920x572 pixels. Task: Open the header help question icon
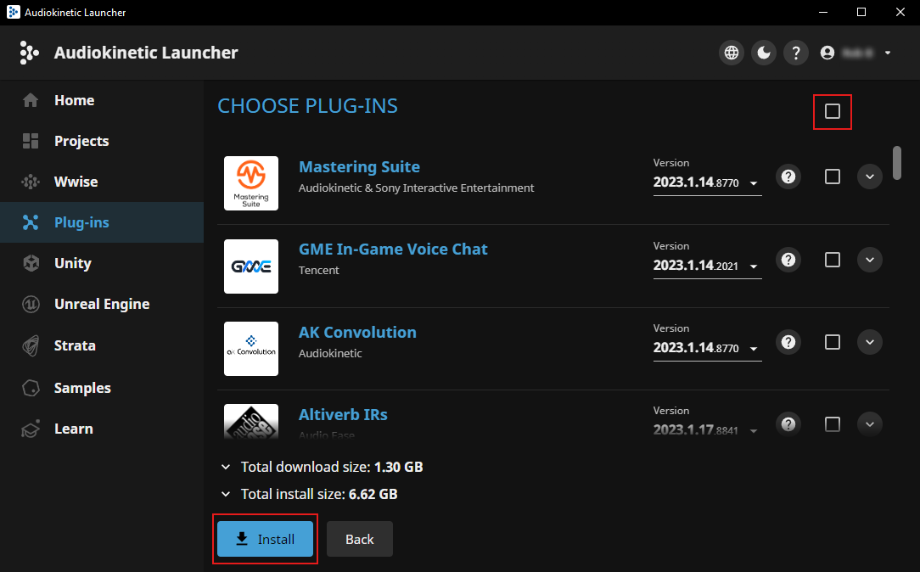point(795,53)
